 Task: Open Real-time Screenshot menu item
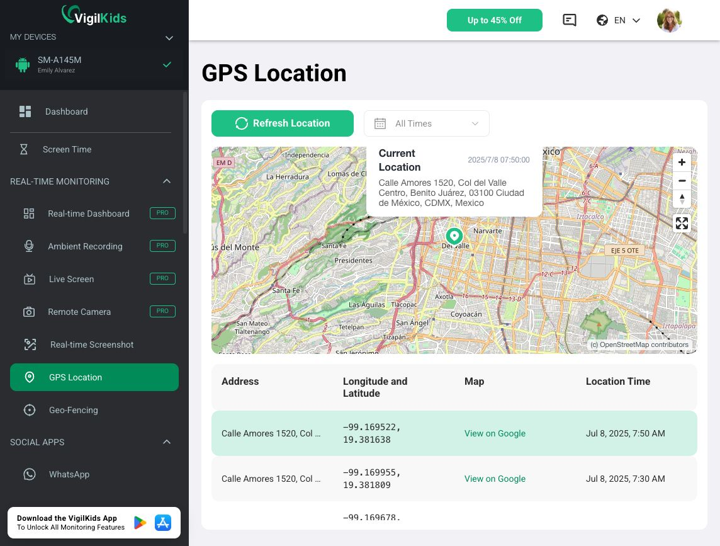pos(94,344)
